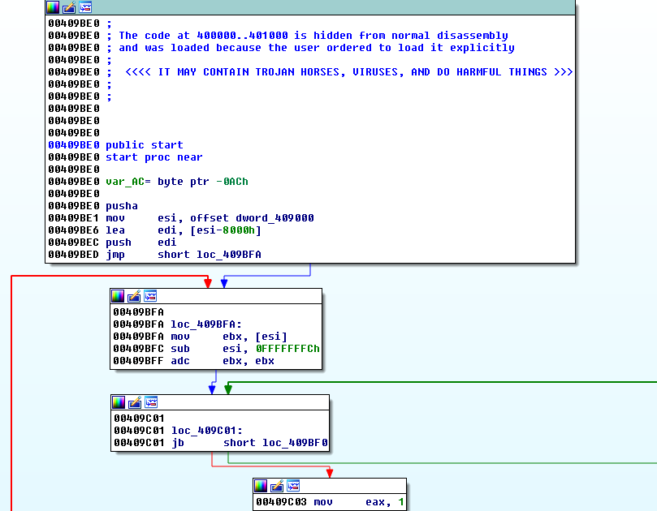Click edit icon on loc_409C01 block
This screenshot has width=657, height=511.
(x=136, y=402)
